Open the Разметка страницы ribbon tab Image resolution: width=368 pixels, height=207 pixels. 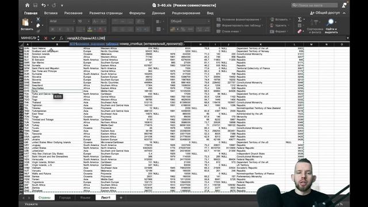coord(106,13)
